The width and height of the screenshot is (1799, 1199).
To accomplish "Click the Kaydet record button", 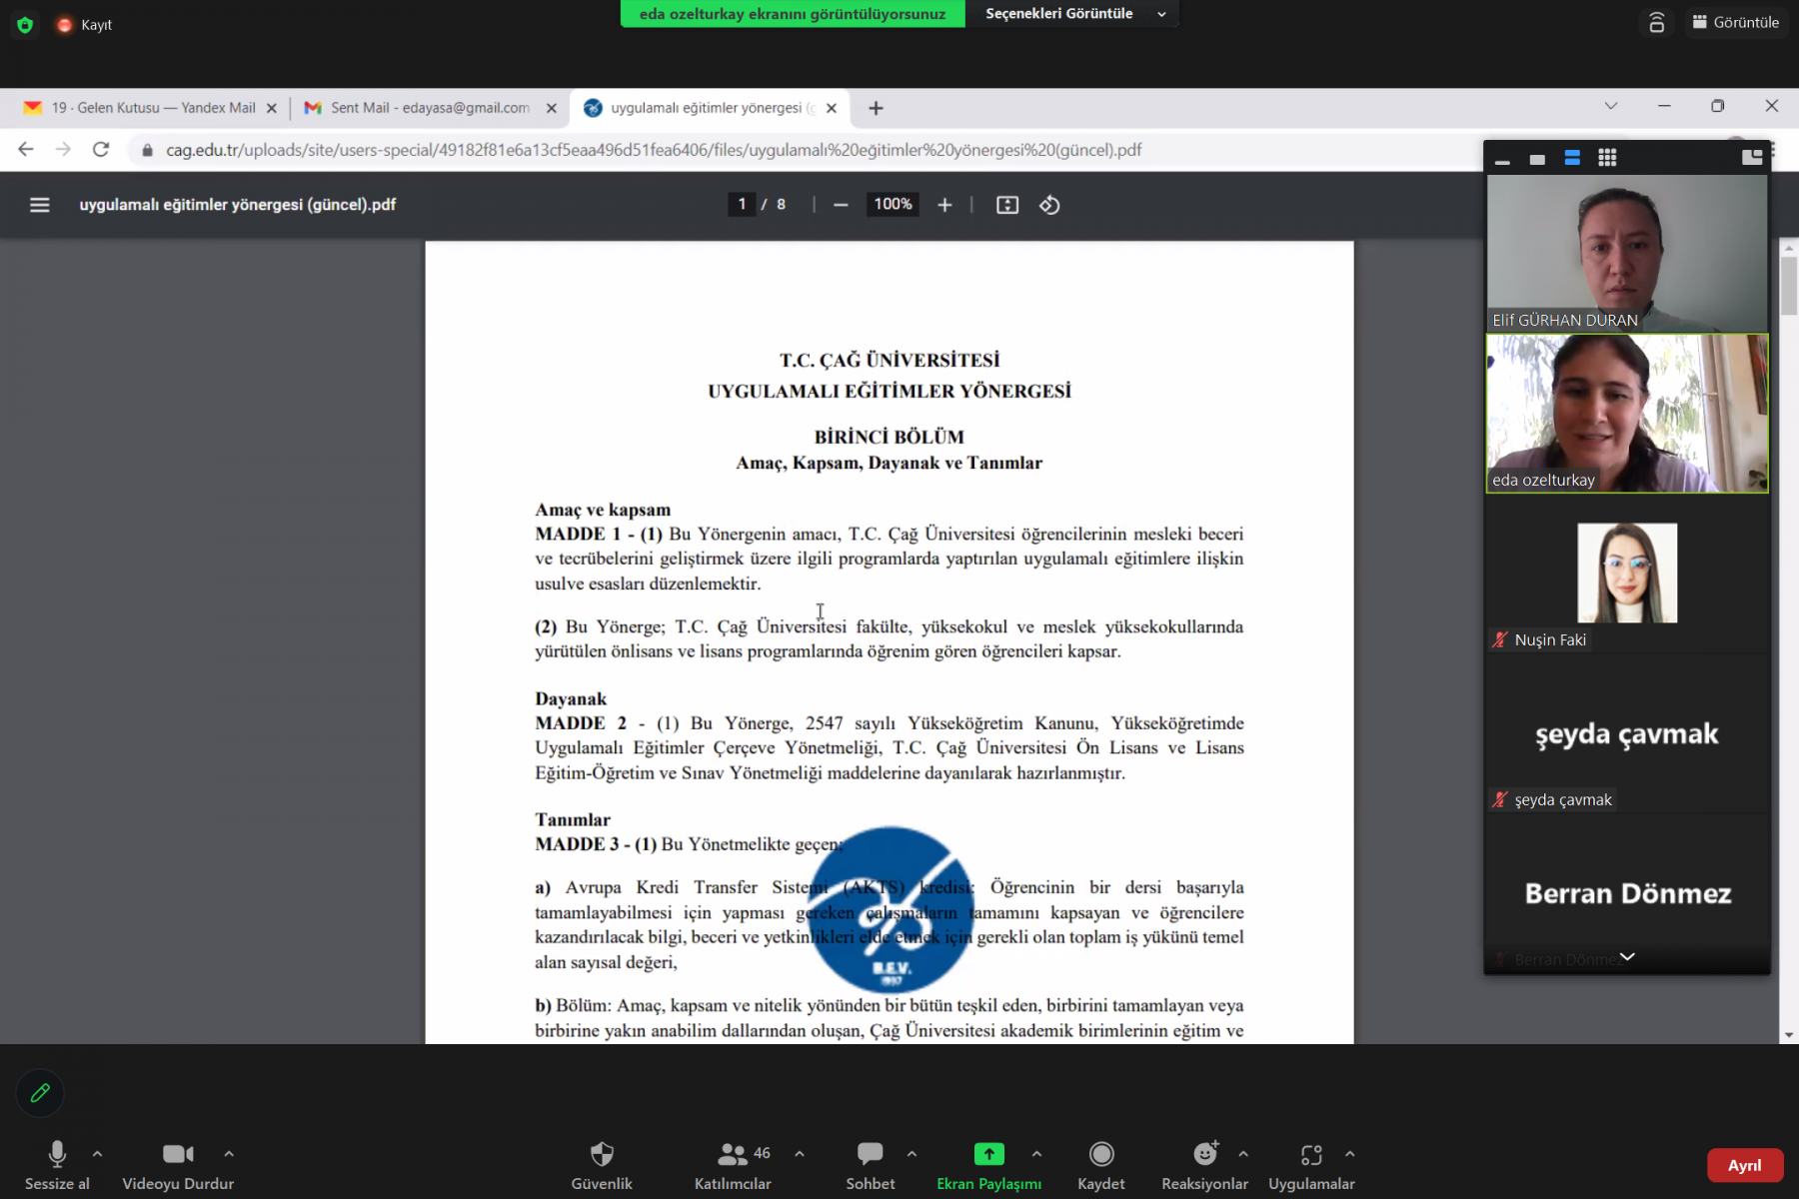I will [x=1101, y=1166].
